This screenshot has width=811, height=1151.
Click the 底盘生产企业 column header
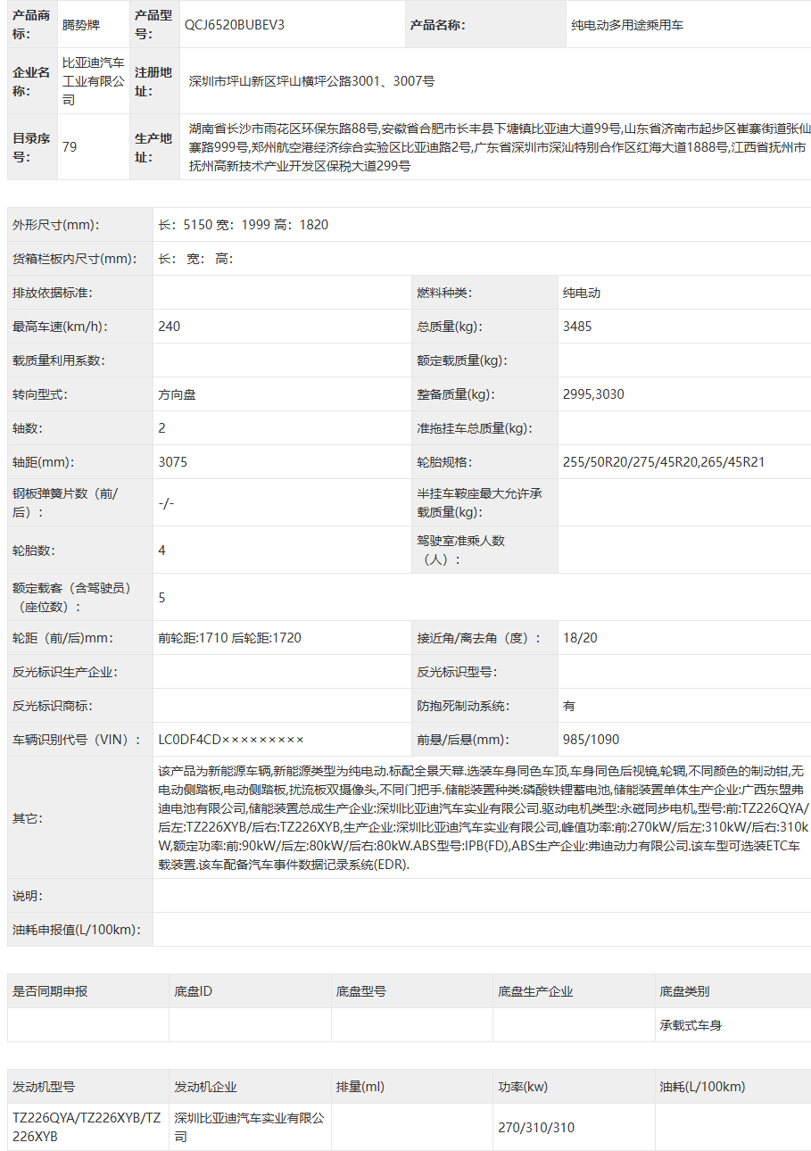coord(535,991)
